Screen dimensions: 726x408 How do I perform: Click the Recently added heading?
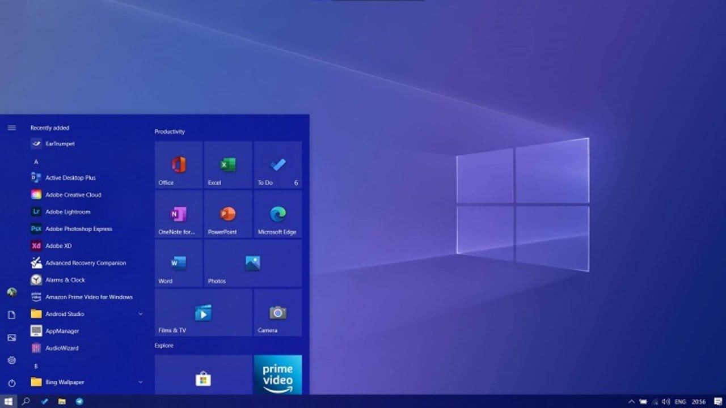50,128
